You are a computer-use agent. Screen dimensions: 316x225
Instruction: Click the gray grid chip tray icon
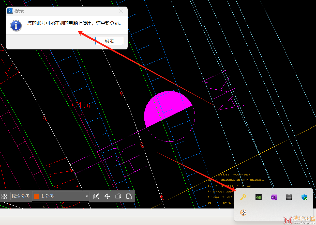289,197
